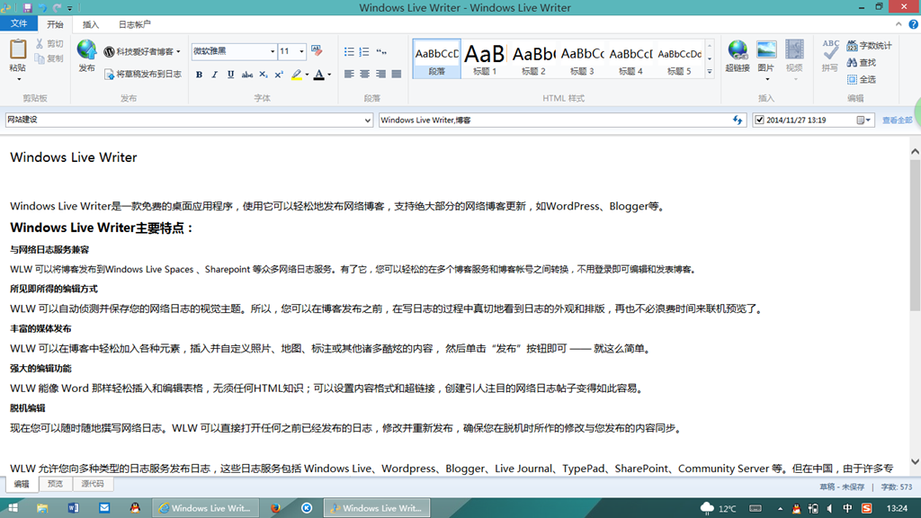Image resolution: width=921 pixels, height=518 pixels.
Task: Click the 粘贴 (Paste) clipboard icon
Action: (18, 49)
